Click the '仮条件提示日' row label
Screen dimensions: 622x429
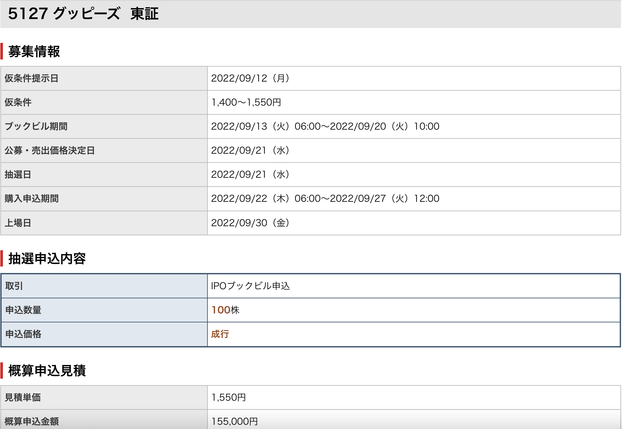[x=31, y=78]
